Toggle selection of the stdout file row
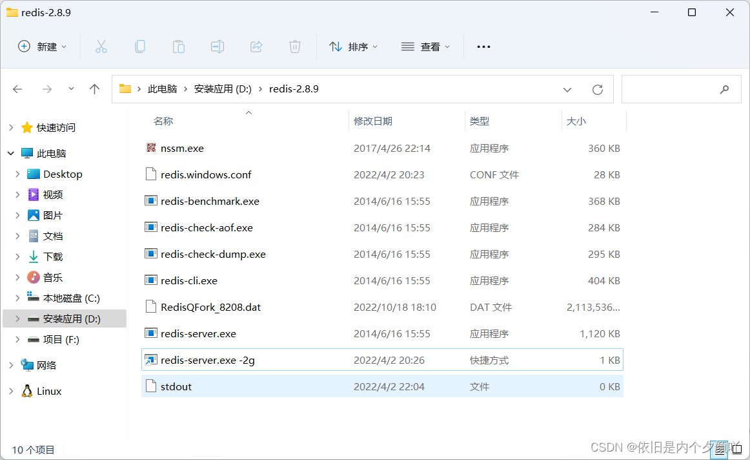The width and height of the screenshot is (750, 460). [175, 386]
